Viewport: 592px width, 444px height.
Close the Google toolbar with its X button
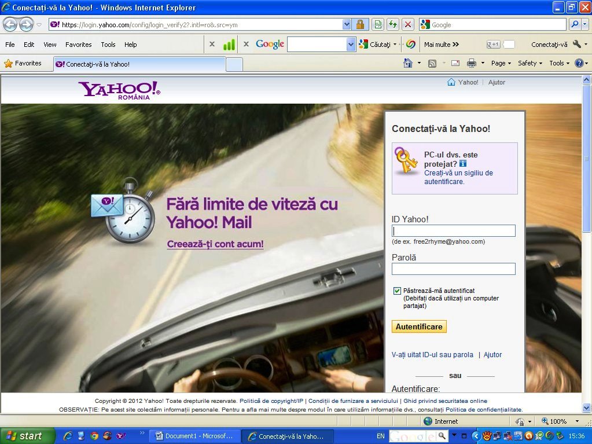coord(246,44)
